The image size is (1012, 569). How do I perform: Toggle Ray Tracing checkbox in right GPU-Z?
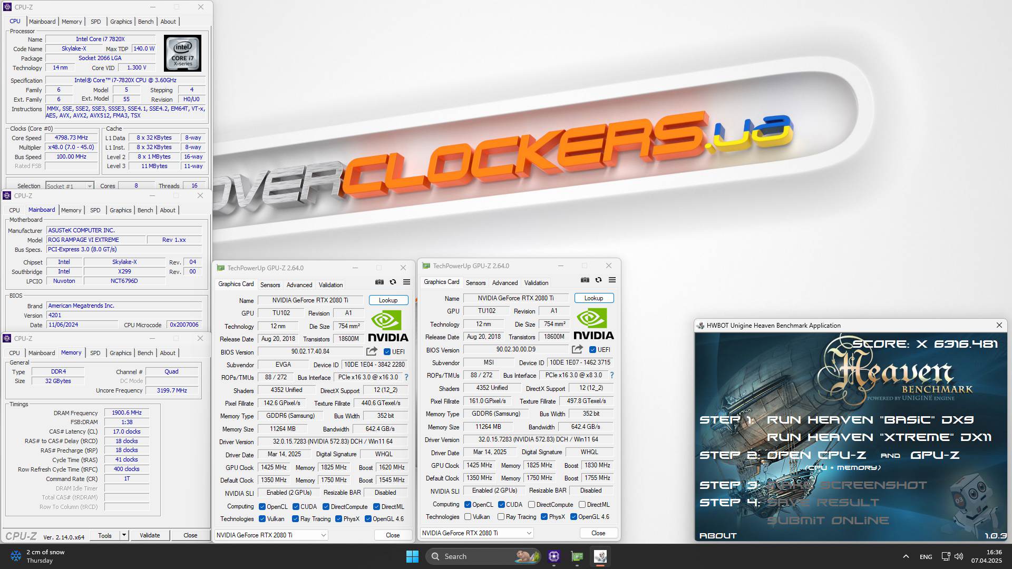click(x=501, y=517)
